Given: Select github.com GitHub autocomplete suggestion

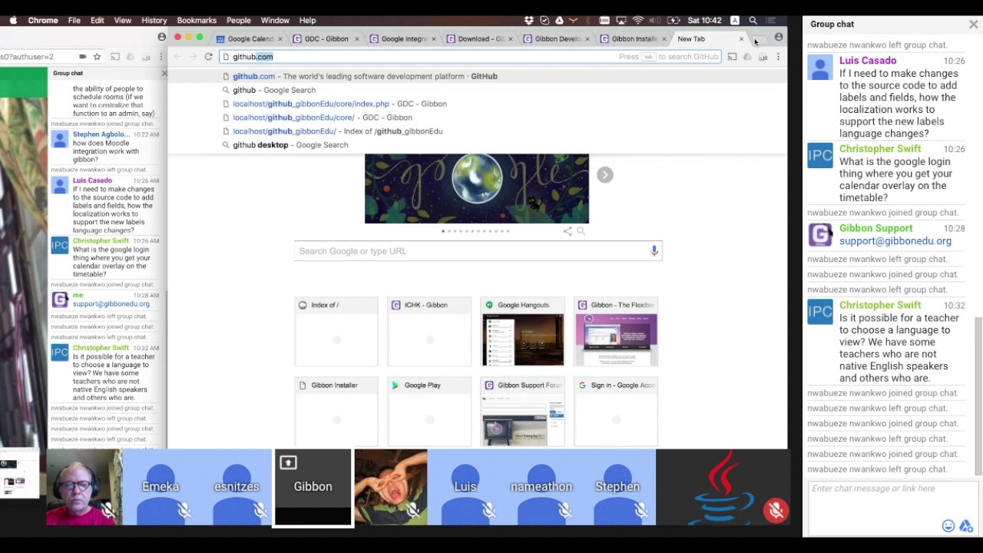Looking at the screenshot, I should pos(477,76).
